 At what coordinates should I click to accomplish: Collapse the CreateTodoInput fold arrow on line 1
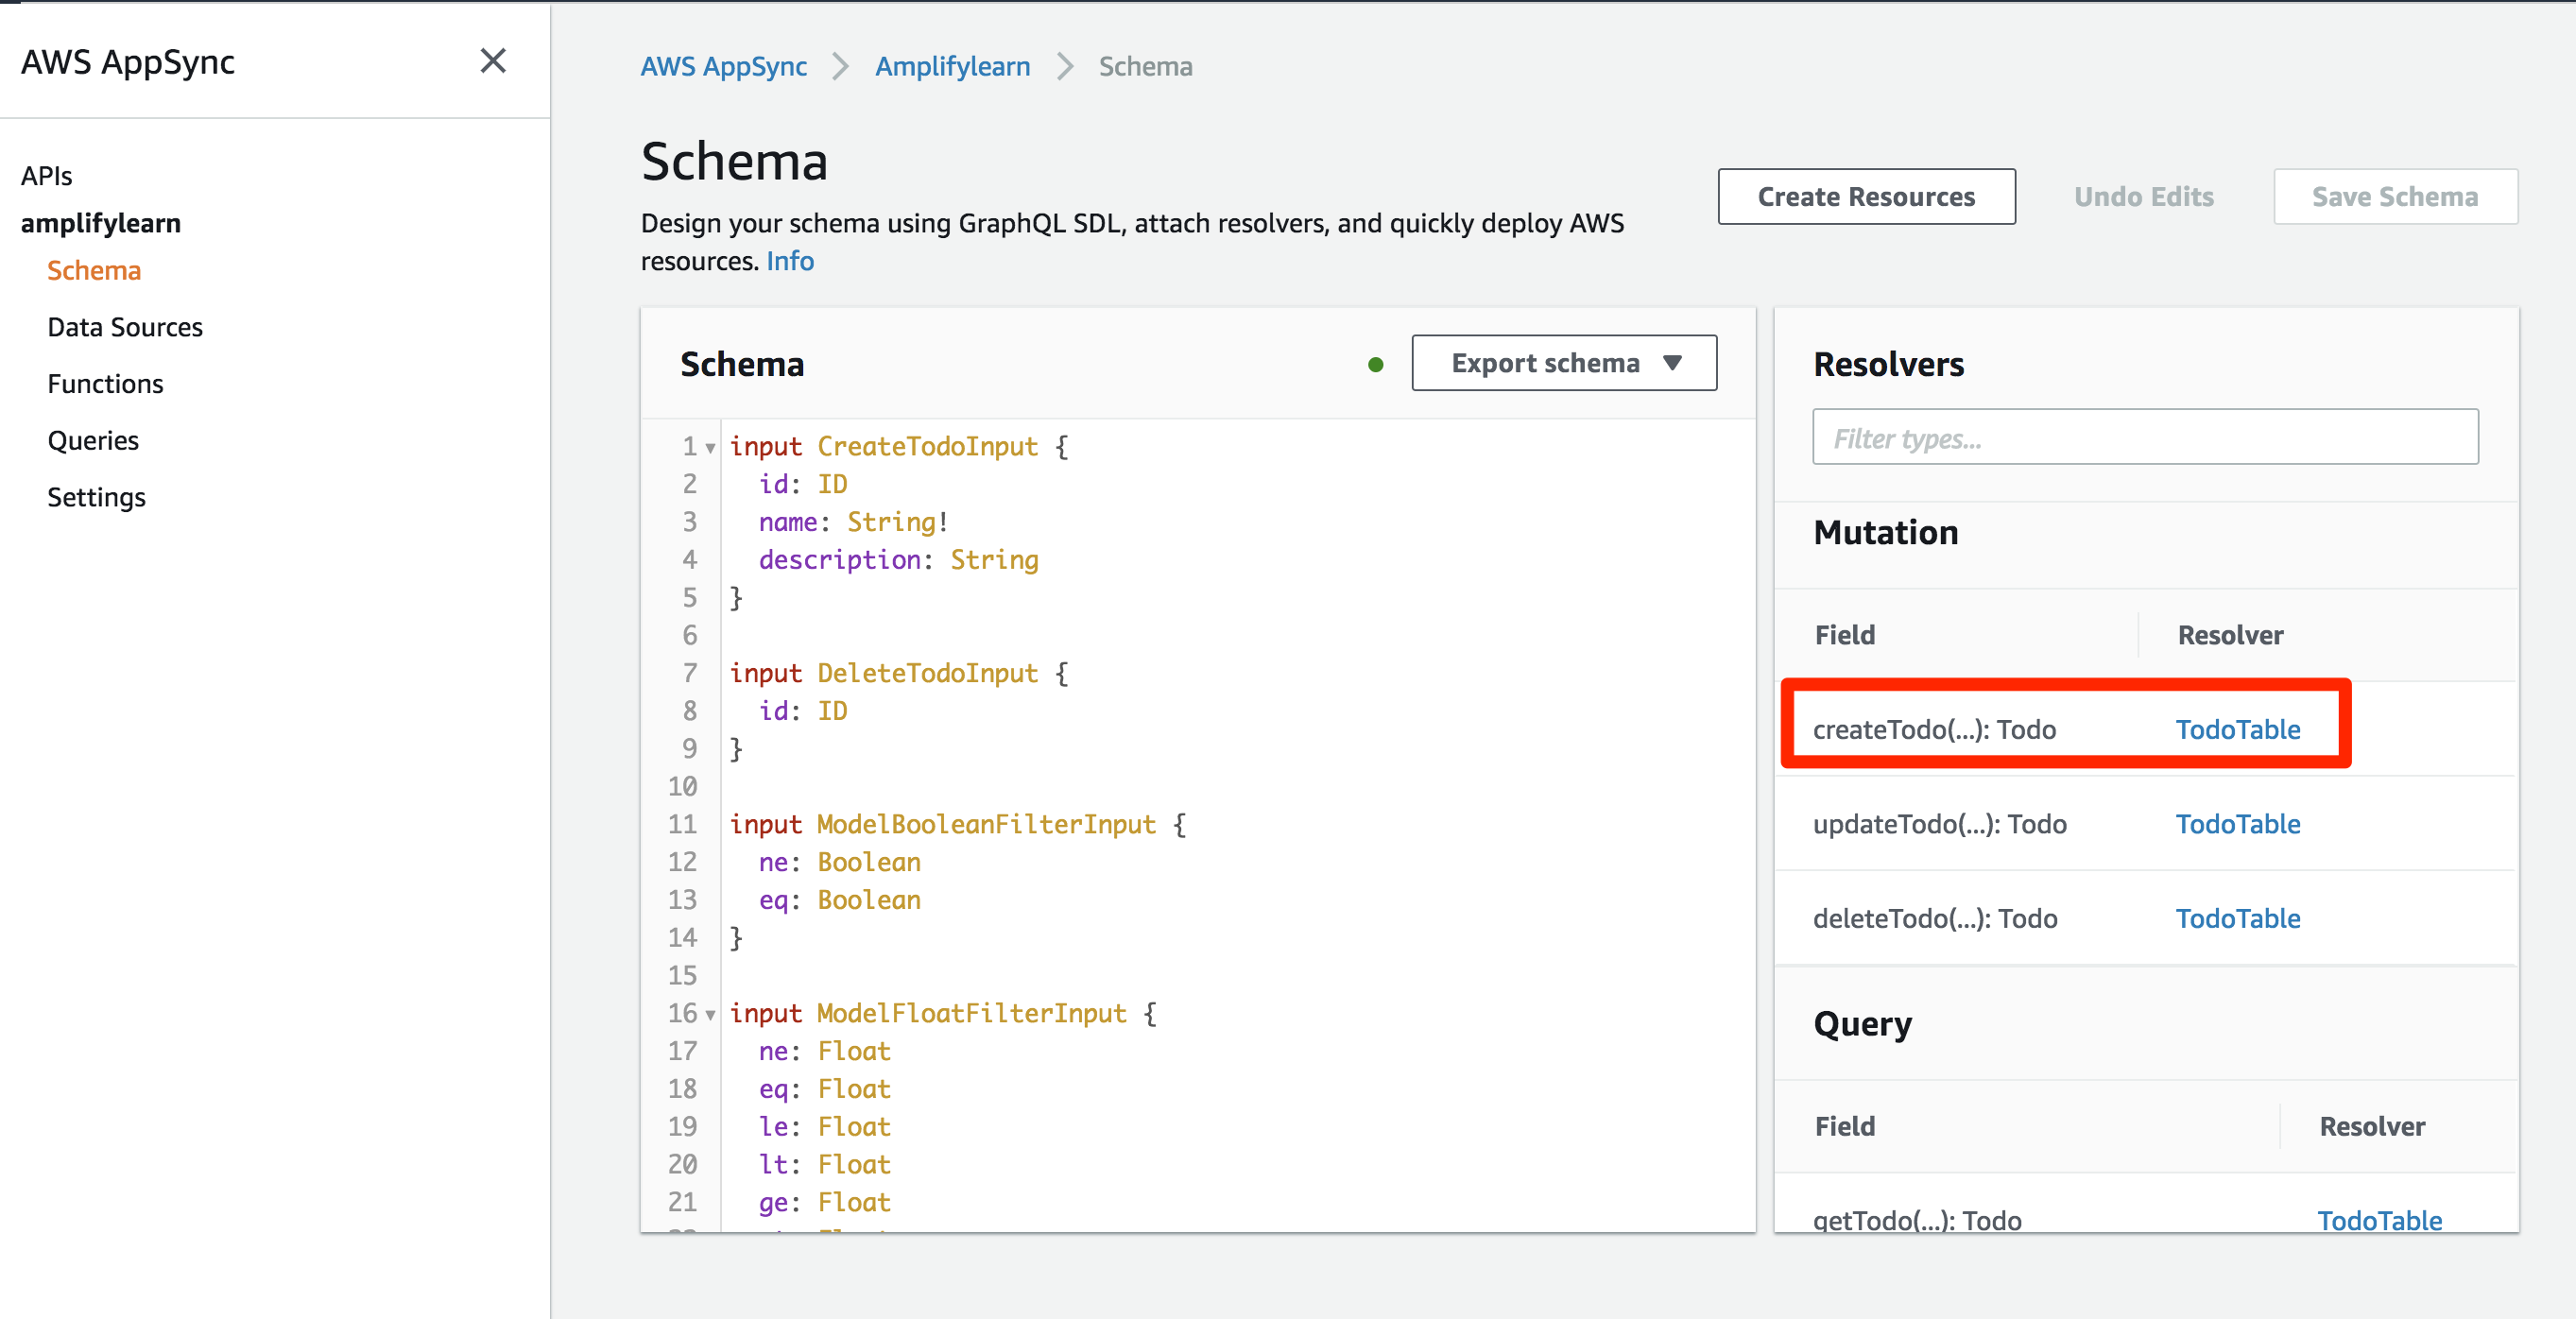(x=710, y=448)
